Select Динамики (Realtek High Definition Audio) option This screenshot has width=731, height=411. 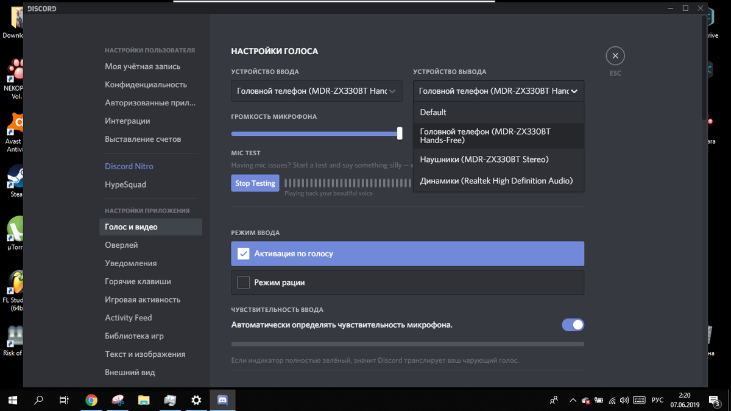[x=496, y=181]
